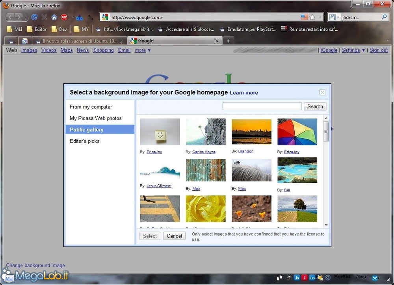Image resolution: width=394 pixels, height=285 pixels.
Task: Click the gallery scrollbar thumb
Action: (x=326, y=131)
